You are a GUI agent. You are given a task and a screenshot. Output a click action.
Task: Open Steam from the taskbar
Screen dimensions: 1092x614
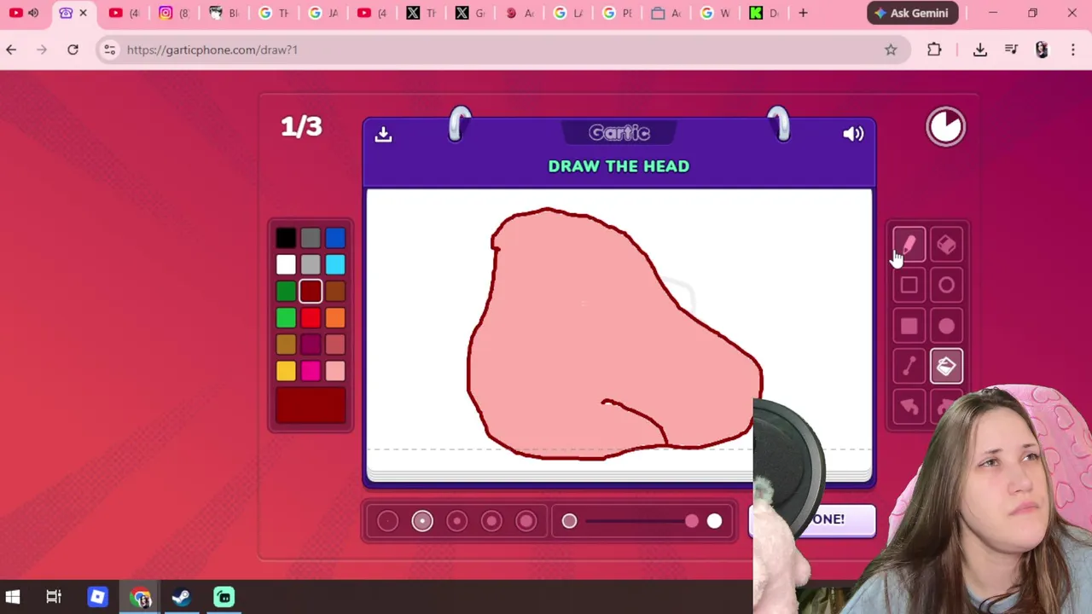[181, 597]
